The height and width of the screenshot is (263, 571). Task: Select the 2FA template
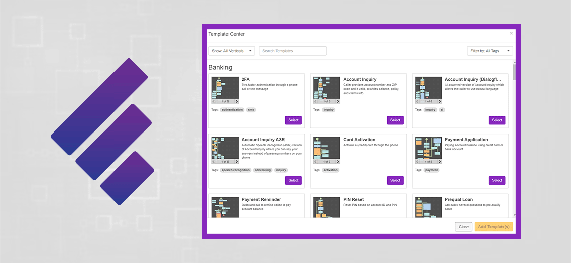coord(293,120)
